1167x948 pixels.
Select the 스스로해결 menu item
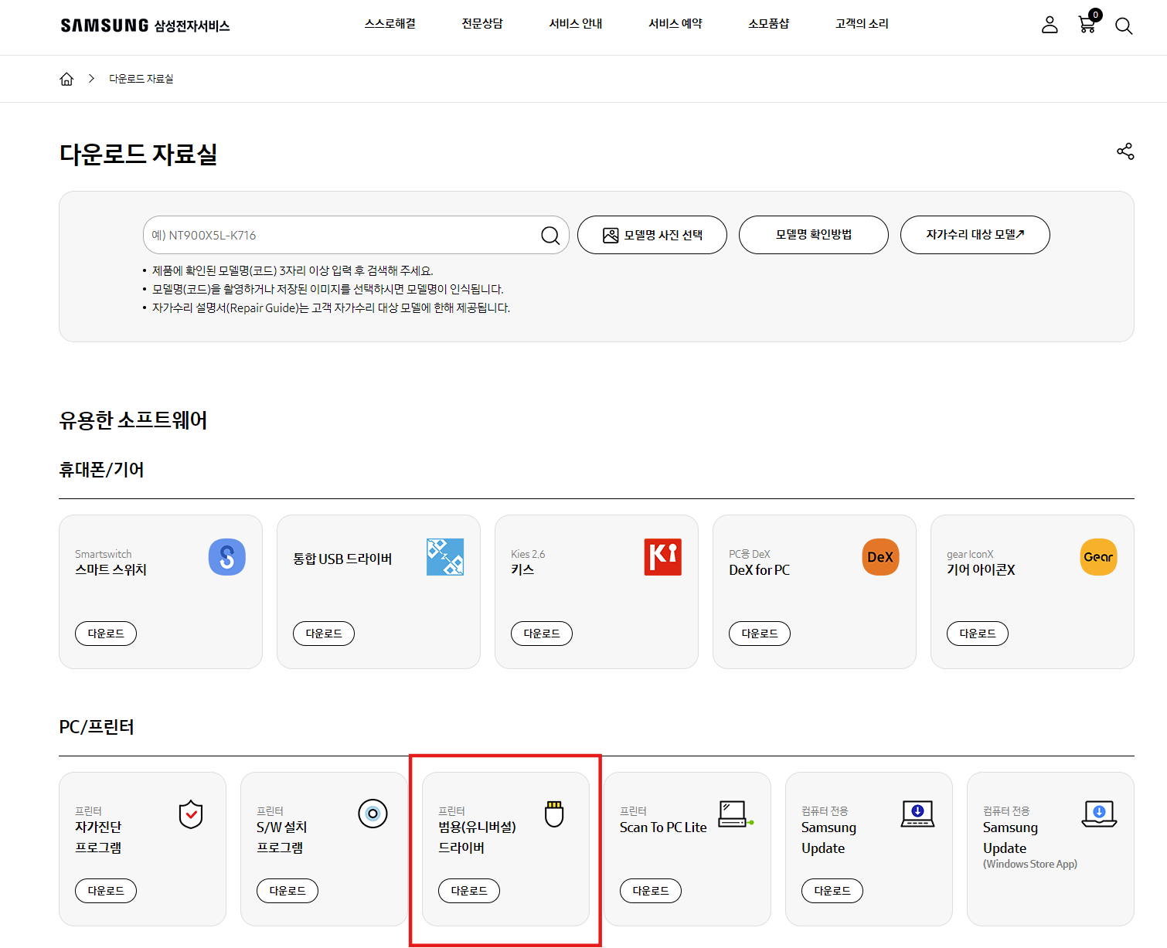point(390,24)
